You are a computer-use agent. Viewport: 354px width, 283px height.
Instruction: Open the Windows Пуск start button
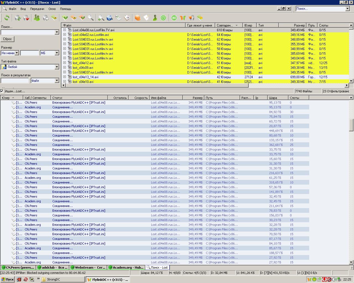click(7, 279)
